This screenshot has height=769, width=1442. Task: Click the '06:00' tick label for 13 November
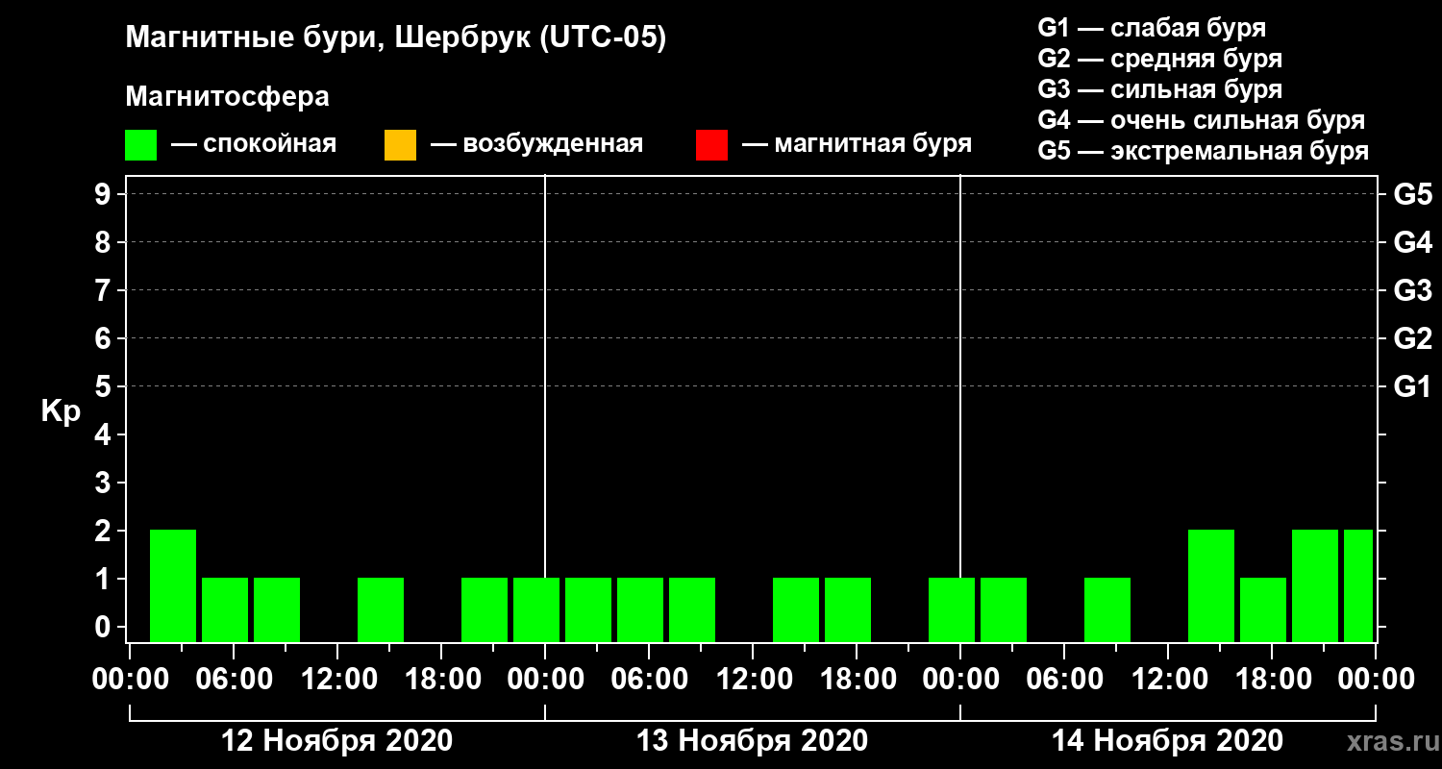648,680
